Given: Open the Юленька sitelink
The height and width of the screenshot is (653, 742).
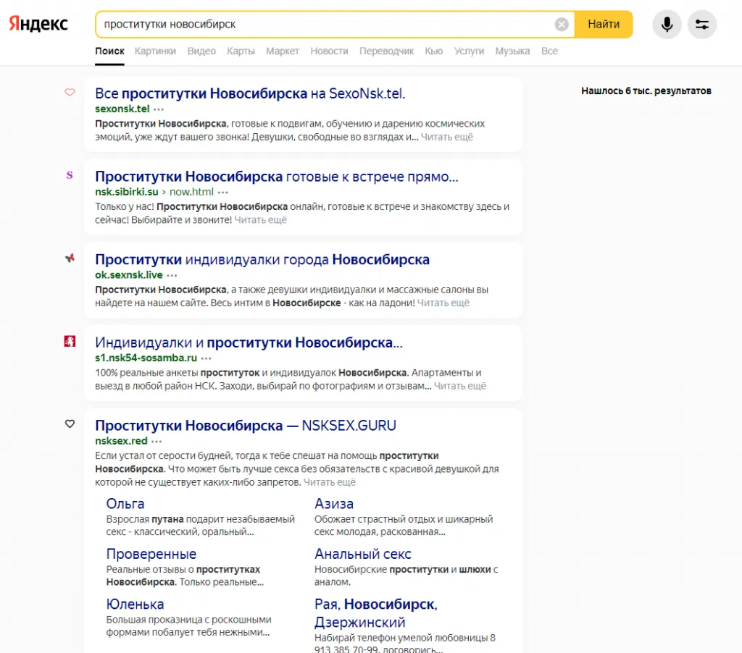Looking at the screenshot, I should [x=136, y=604].
